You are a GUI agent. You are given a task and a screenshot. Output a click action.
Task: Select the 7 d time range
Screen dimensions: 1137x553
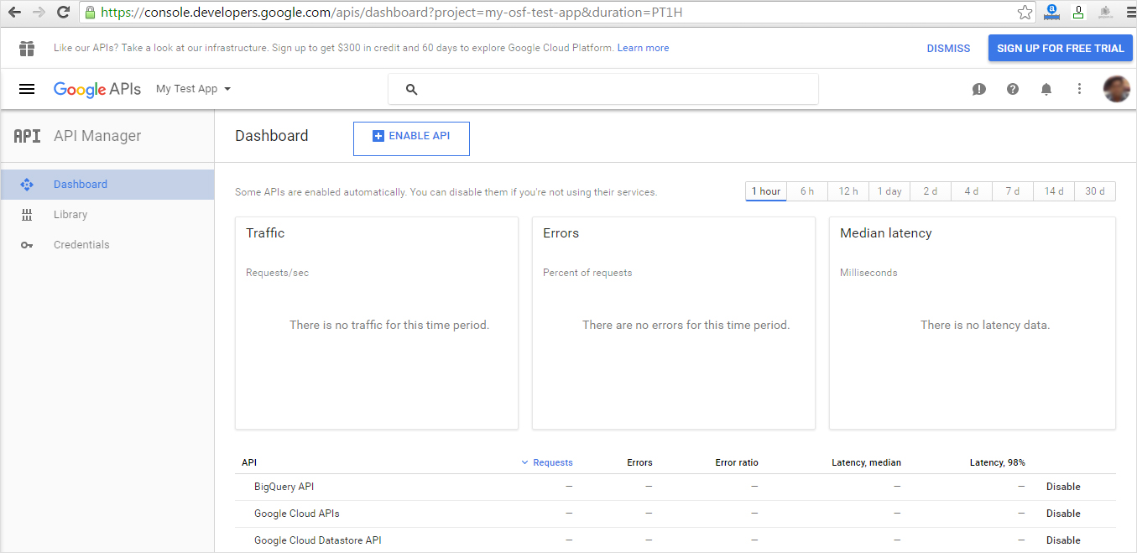pyautogui.click(x=1013, y=191)
